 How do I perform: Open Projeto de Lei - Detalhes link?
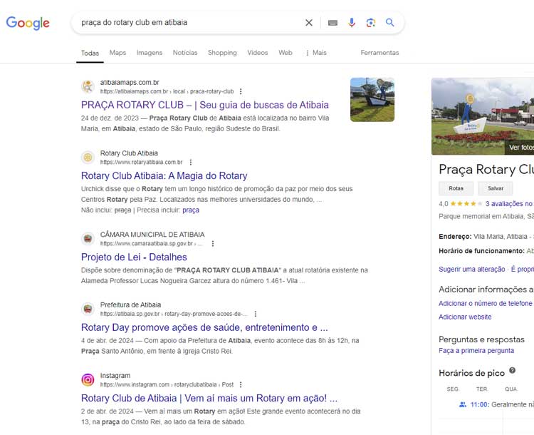pyautogui.click(x=134, y=257)
